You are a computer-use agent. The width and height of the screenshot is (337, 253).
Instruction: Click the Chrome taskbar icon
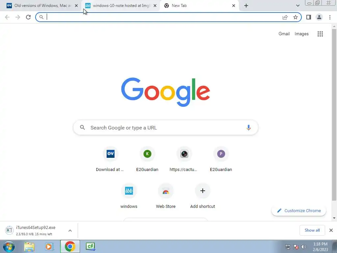[70, 246]
